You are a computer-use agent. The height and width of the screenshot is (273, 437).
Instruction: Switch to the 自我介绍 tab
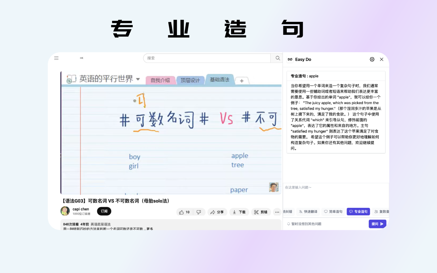point(160,80)
